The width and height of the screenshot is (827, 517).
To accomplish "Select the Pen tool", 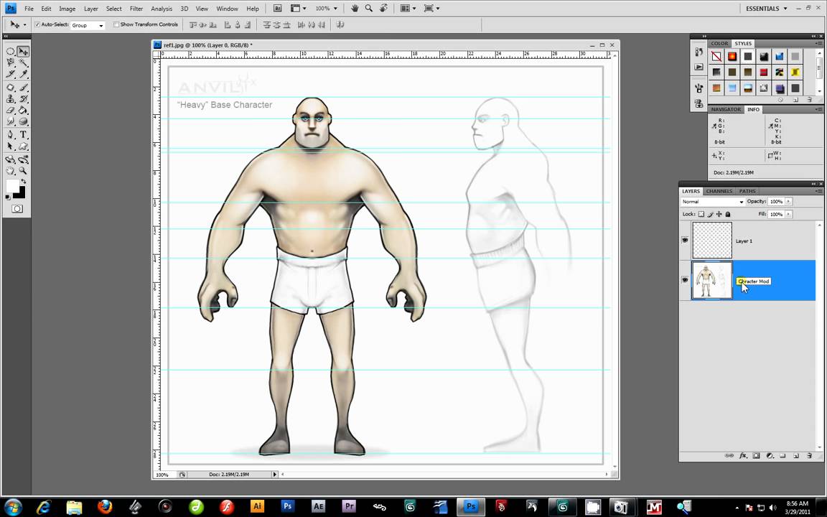I will (10, 135).
